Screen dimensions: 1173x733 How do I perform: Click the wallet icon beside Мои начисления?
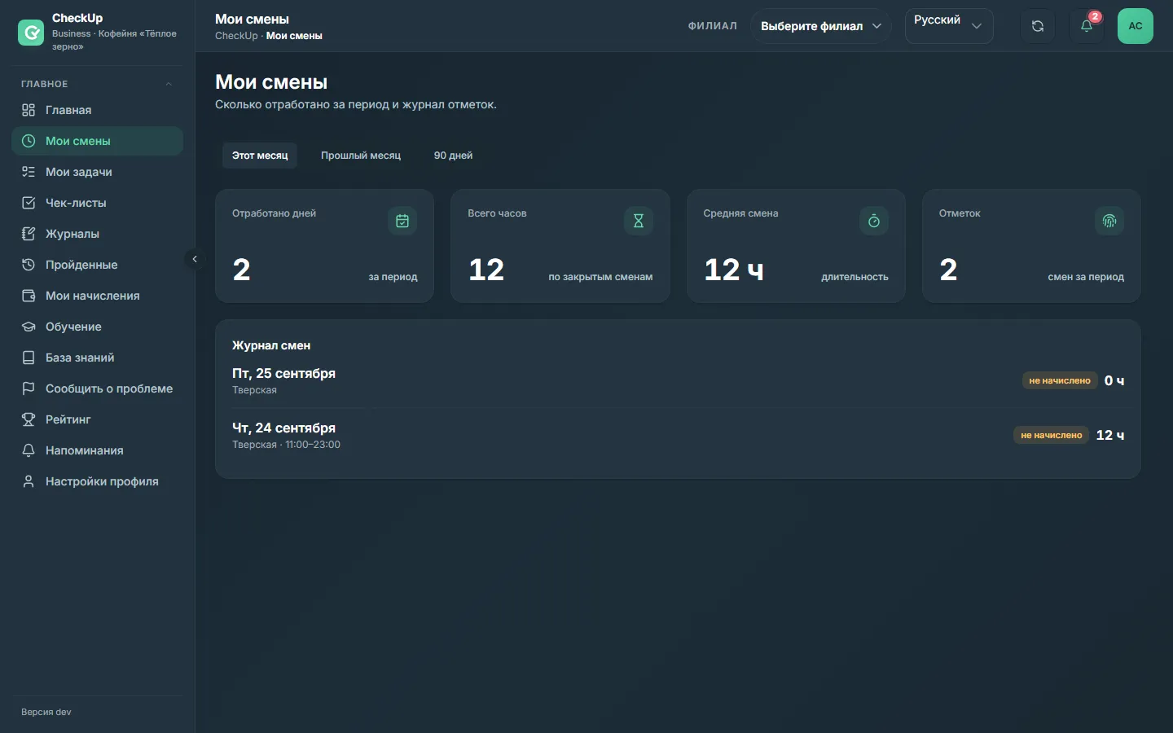tap(29, 296)
